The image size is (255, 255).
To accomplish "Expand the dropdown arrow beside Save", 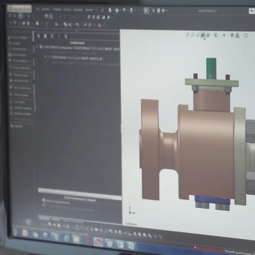I will click(128, 11).
